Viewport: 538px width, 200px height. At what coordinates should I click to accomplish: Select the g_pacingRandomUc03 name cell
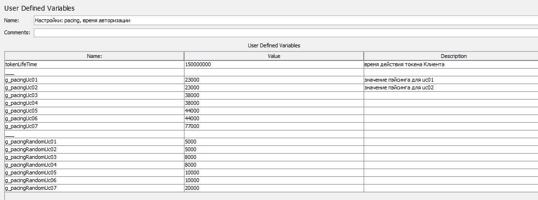(x=94, y=157)
